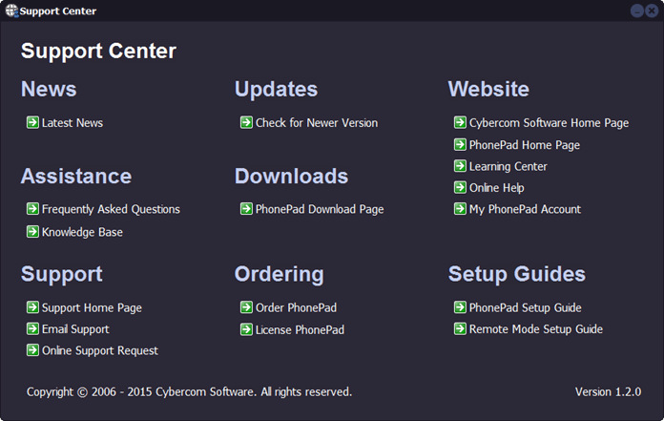Go to My PhonePad Account link

point(525,209)
